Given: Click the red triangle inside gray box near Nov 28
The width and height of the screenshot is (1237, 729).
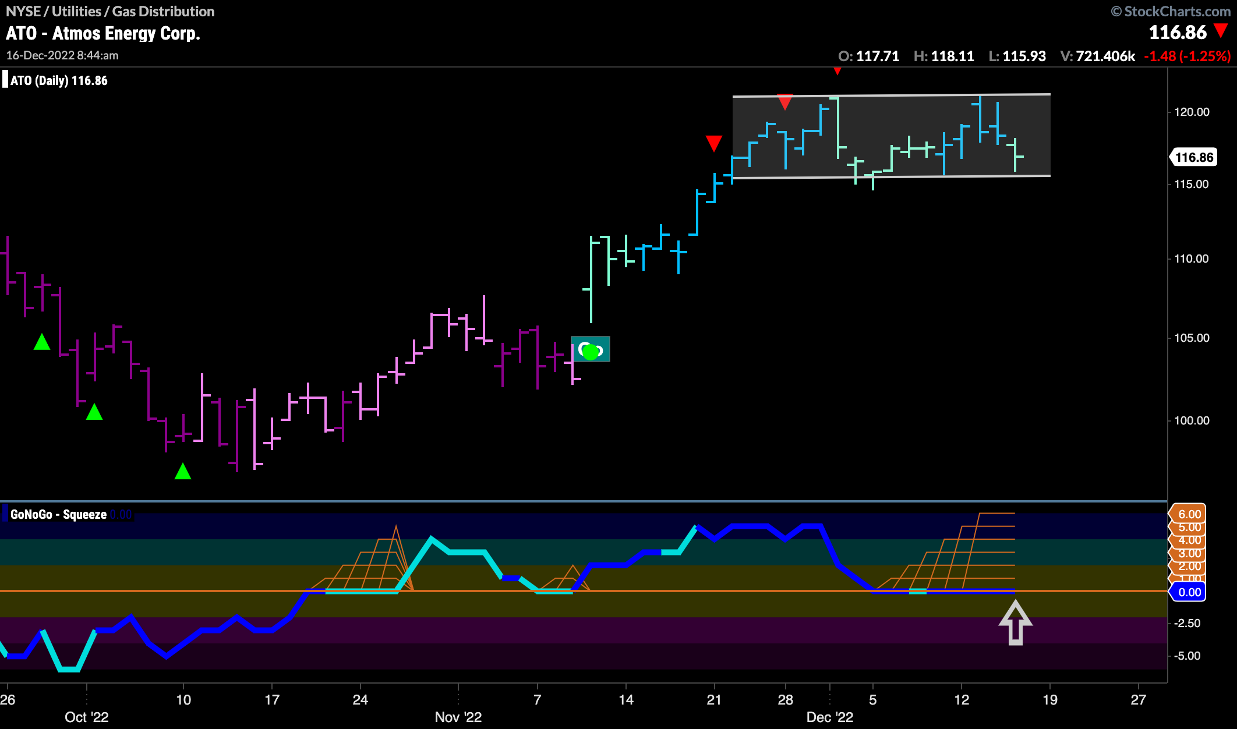Looking at the screenshot, I should tap(785, 102).
